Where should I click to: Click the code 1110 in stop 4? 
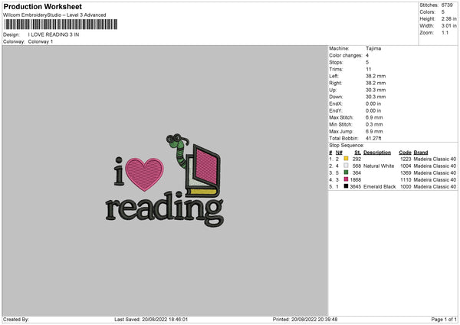pyautogui.click(x=406, y=180)
